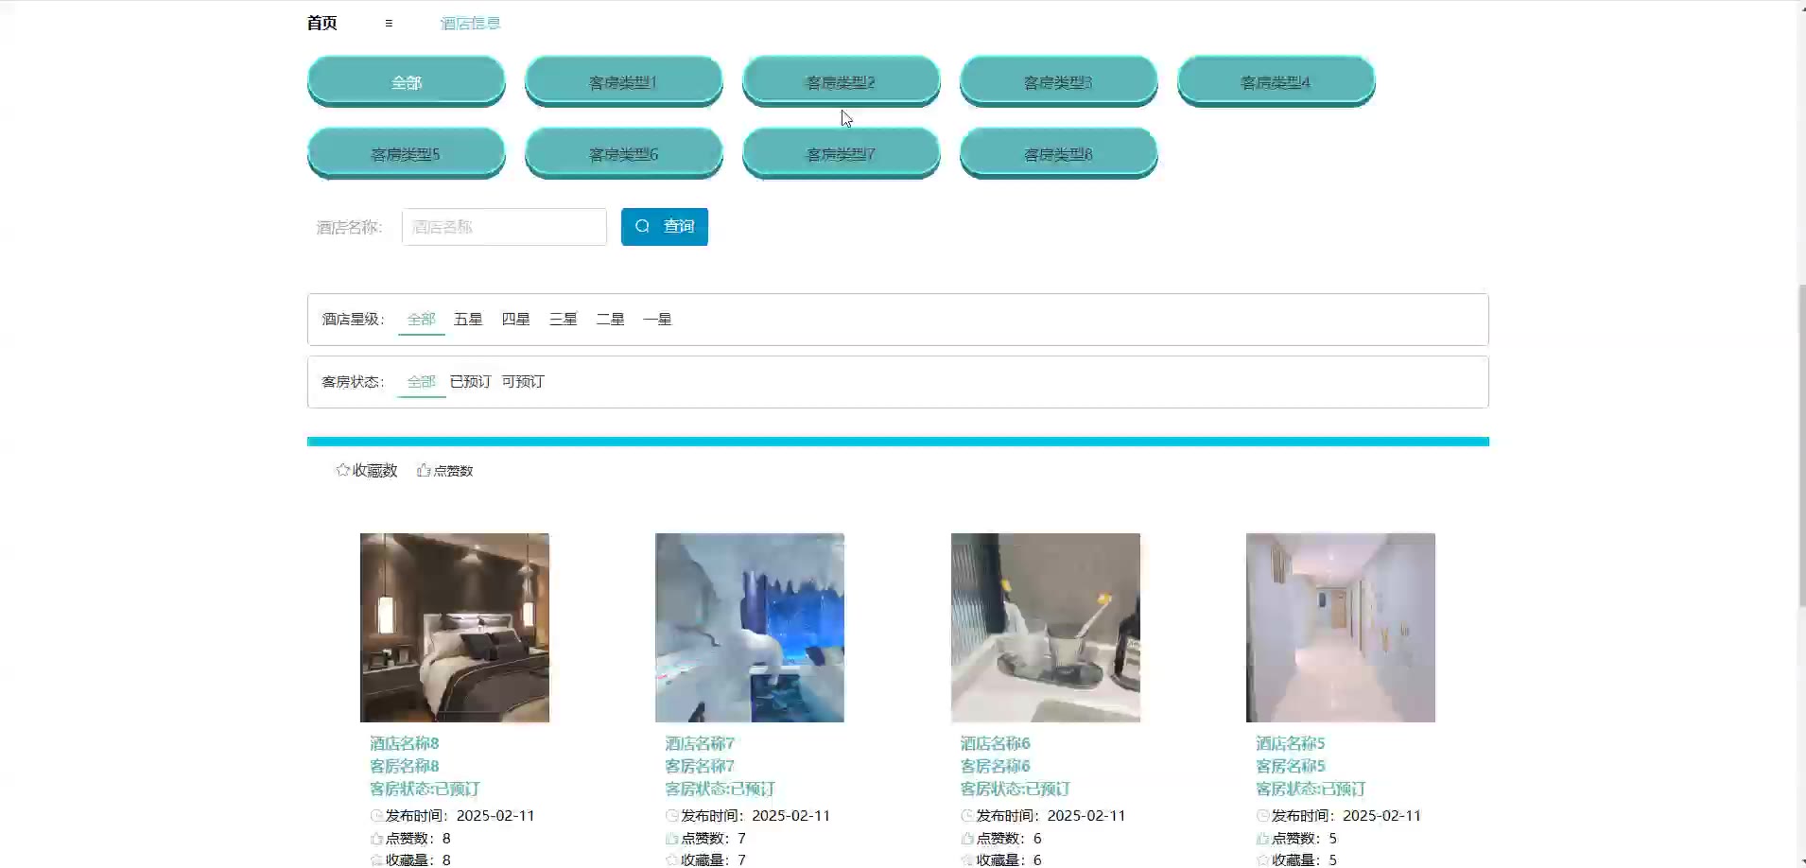Click the thumbs-up icon beside 点赞数：8
Screen dimensions: 1806x868
[376, 838]
